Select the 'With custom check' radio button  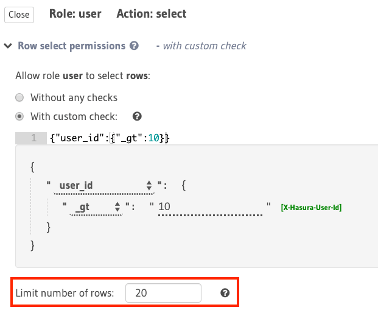coord(19,116)
